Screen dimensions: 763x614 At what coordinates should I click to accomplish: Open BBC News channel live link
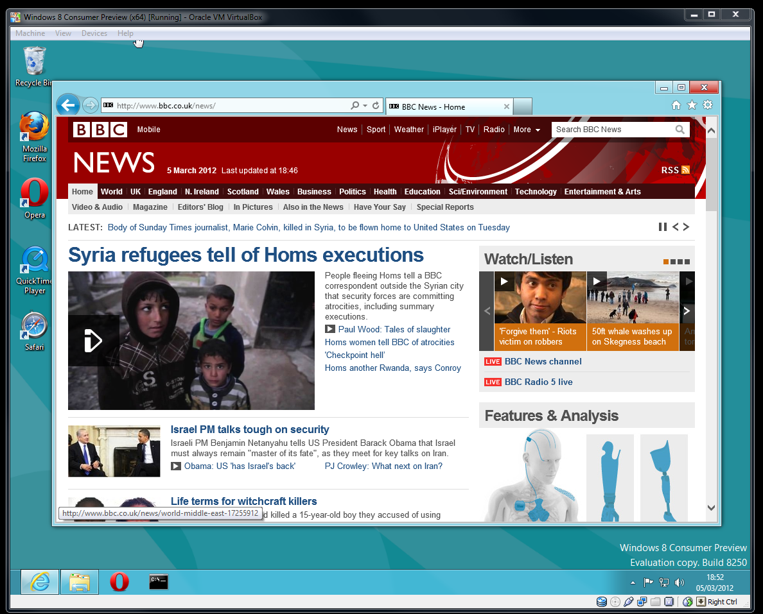543,361
